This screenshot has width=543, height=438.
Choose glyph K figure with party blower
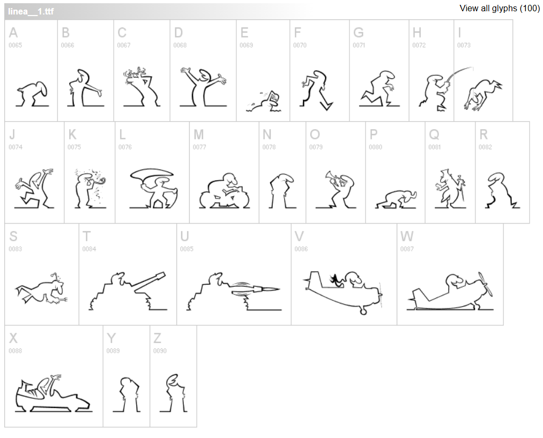[90, 173]
